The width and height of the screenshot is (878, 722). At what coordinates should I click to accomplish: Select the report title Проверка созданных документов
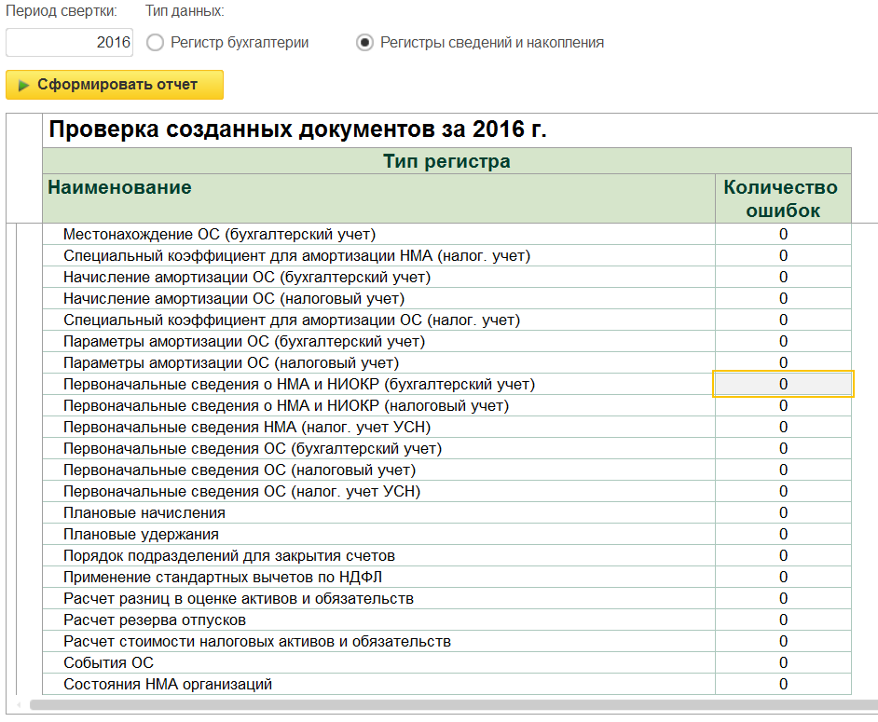point(297,129)
